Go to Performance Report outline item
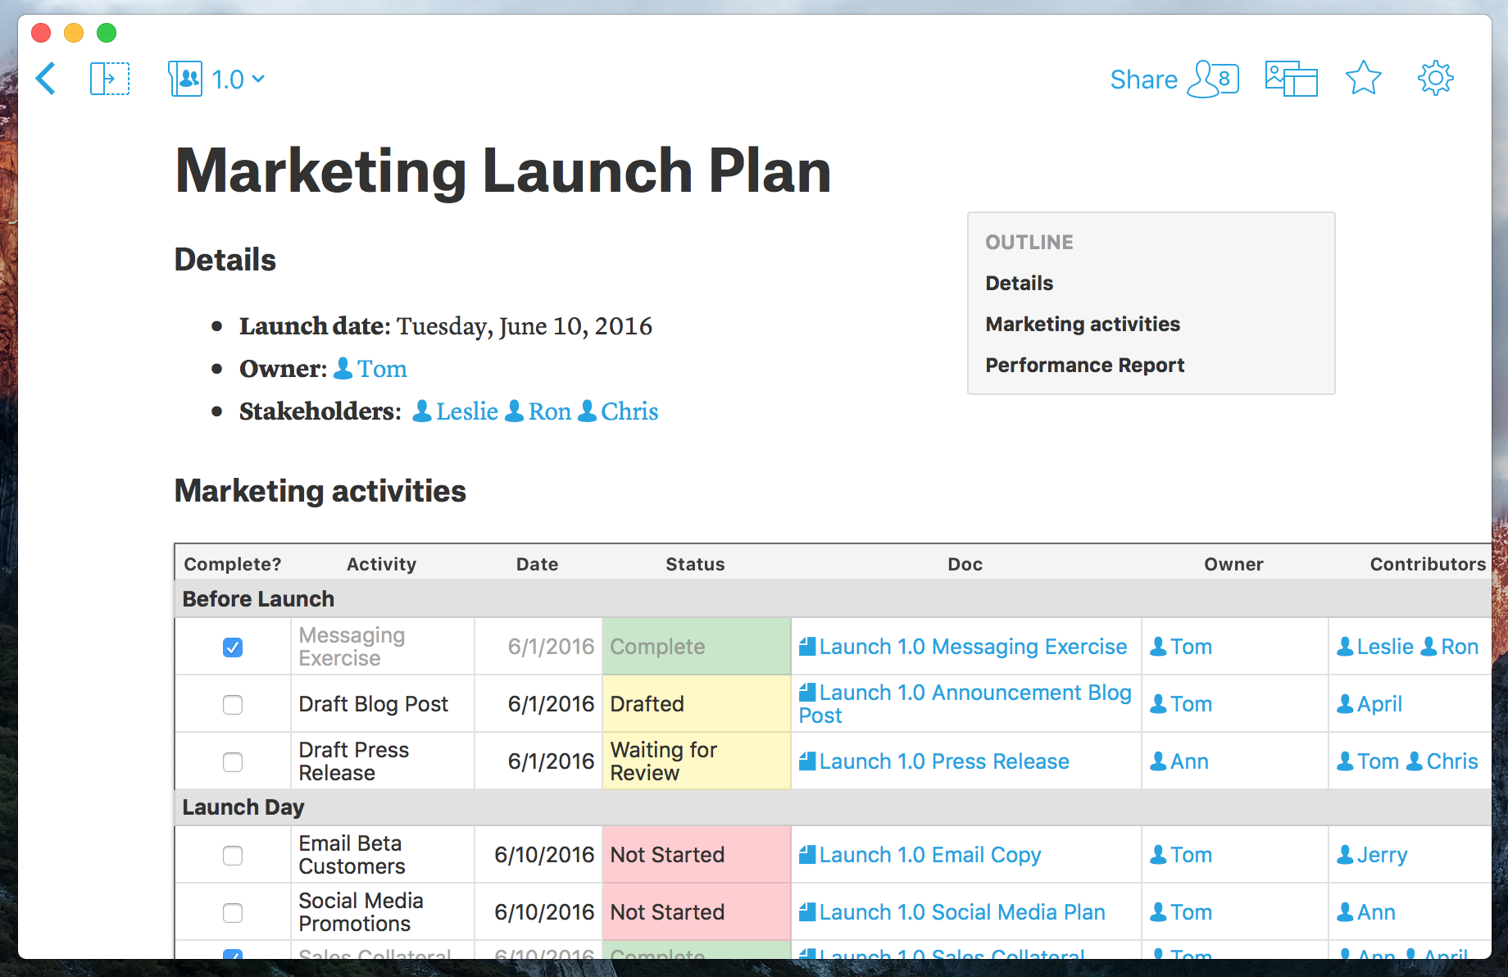The image size is (1508, 977). pos(1084,365)
